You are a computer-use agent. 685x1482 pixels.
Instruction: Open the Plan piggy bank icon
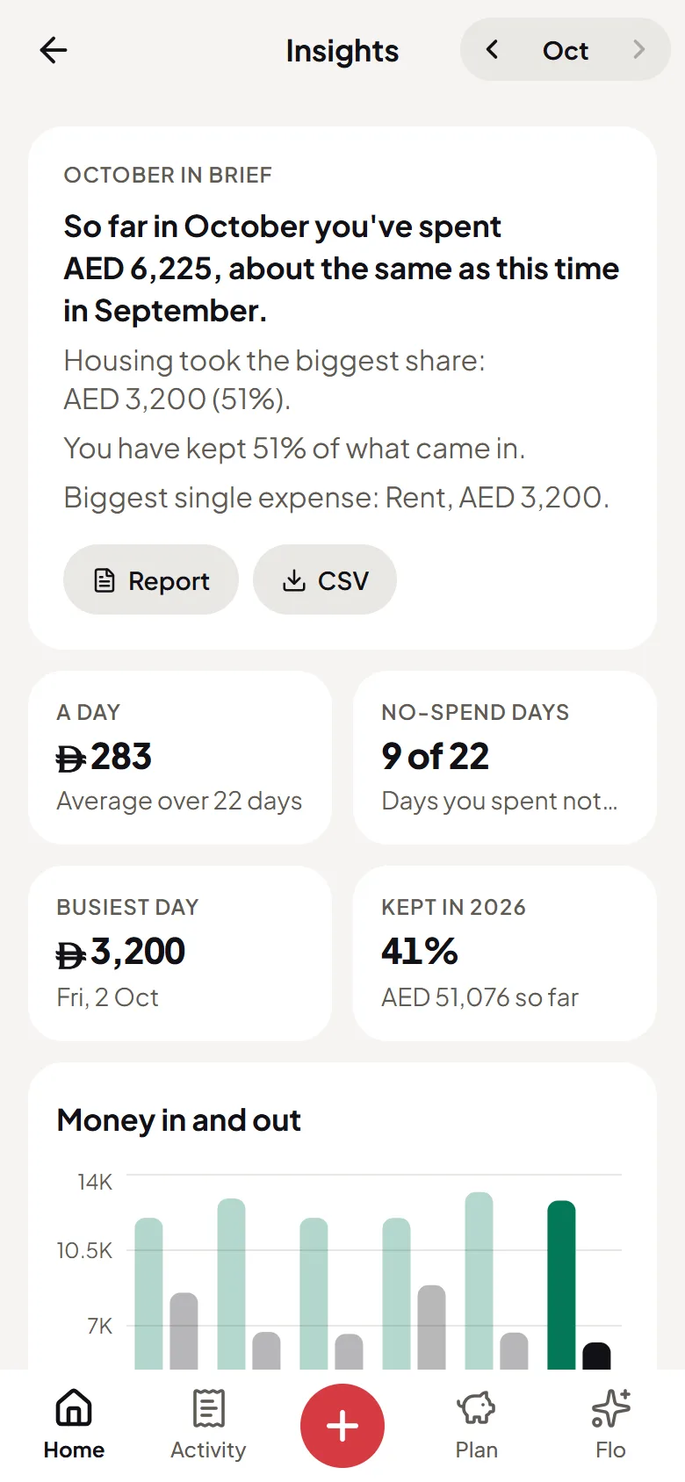(476, 1407)
